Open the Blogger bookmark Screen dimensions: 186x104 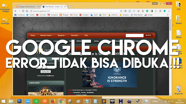point(64,15)
